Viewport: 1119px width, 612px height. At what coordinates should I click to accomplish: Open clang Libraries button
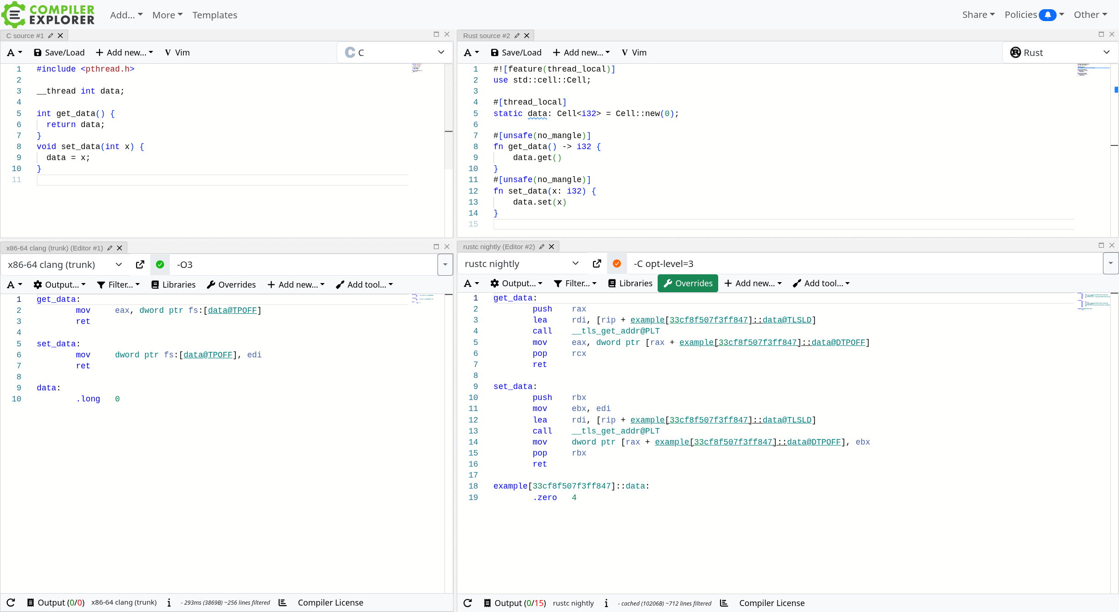(x=173, y=285)
